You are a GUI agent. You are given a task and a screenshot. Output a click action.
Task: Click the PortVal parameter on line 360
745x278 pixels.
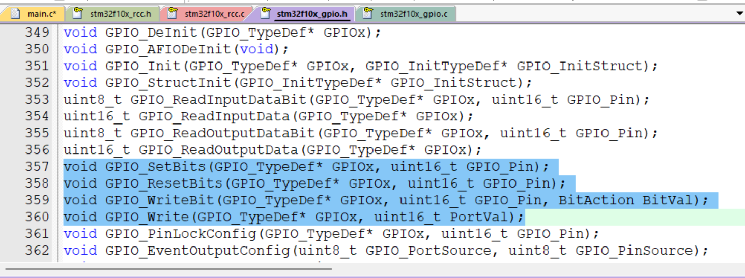tap(479, 217)
